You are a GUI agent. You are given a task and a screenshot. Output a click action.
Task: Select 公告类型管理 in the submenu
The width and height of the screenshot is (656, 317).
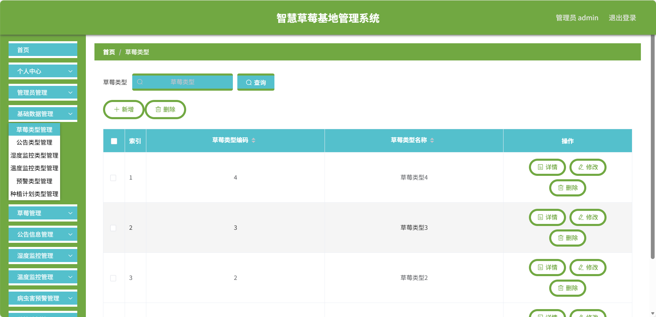(x=34, y=142)
